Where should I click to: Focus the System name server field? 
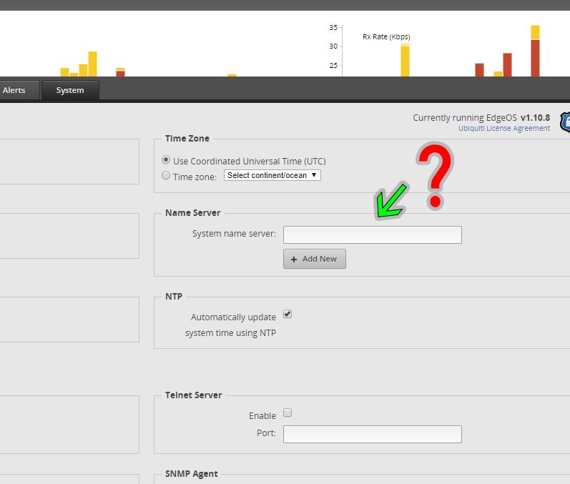point(372,234)
